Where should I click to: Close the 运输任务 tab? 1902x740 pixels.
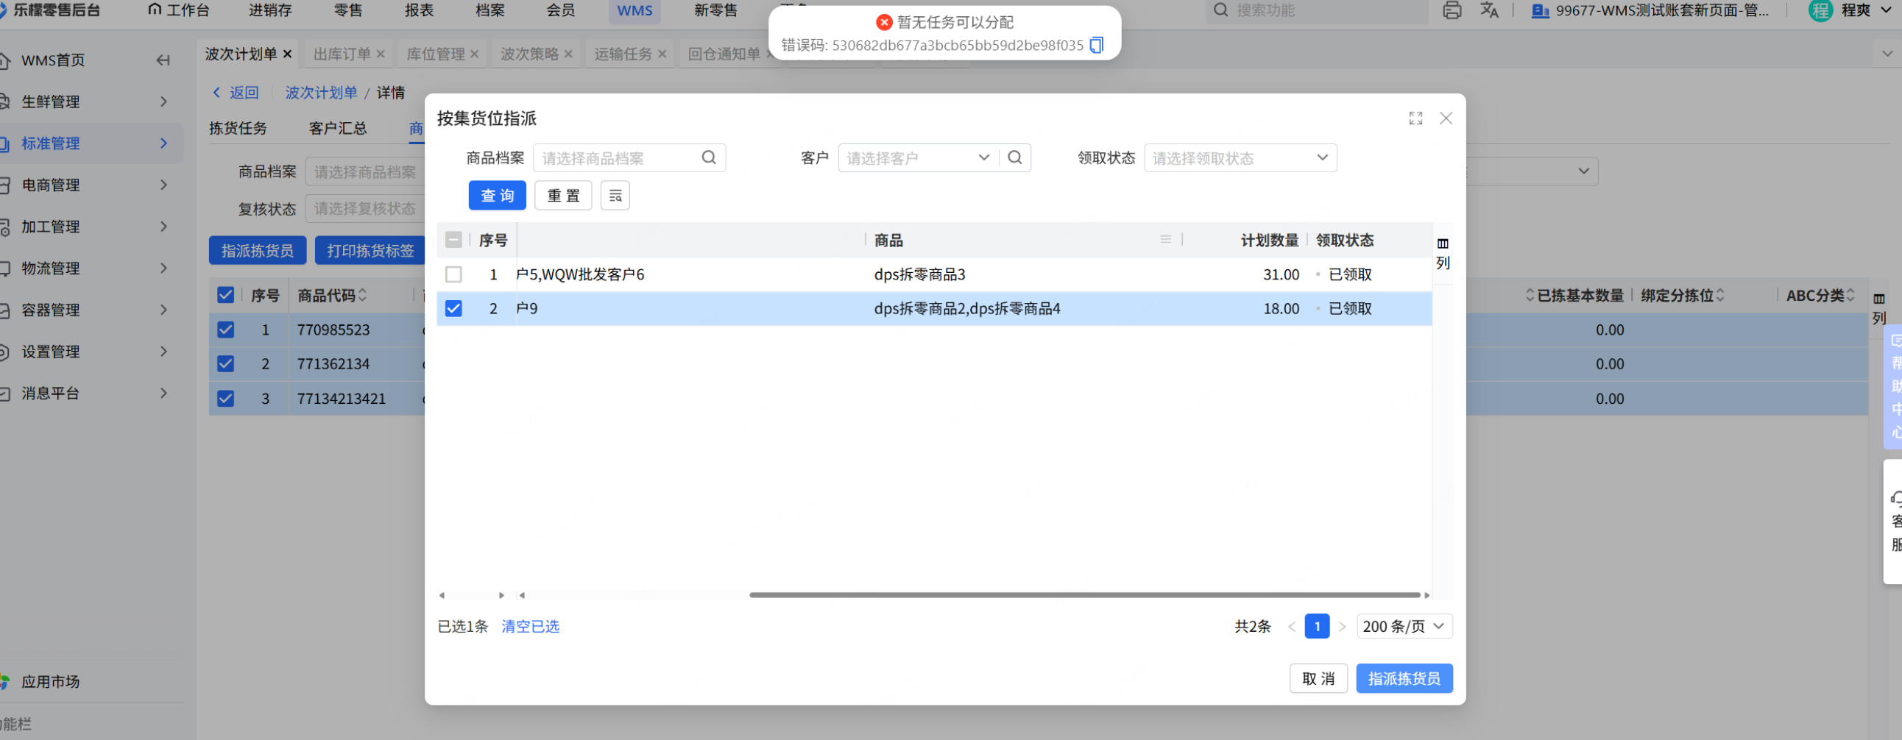(x=662, y=54)
